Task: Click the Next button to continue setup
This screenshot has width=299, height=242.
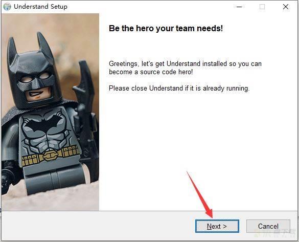Action: [217, 226]
